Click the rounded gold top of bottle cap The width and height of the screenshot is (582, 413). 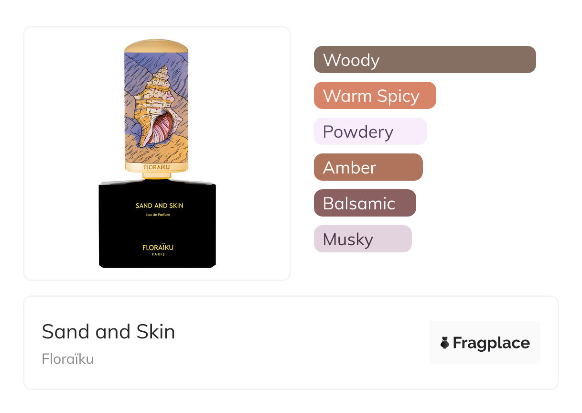click(156, 46)
